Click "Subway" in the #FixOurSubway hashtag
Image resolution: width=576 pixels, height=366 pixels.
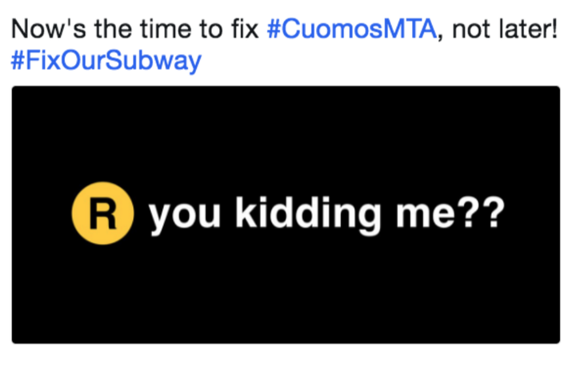(x=154, y=61)
